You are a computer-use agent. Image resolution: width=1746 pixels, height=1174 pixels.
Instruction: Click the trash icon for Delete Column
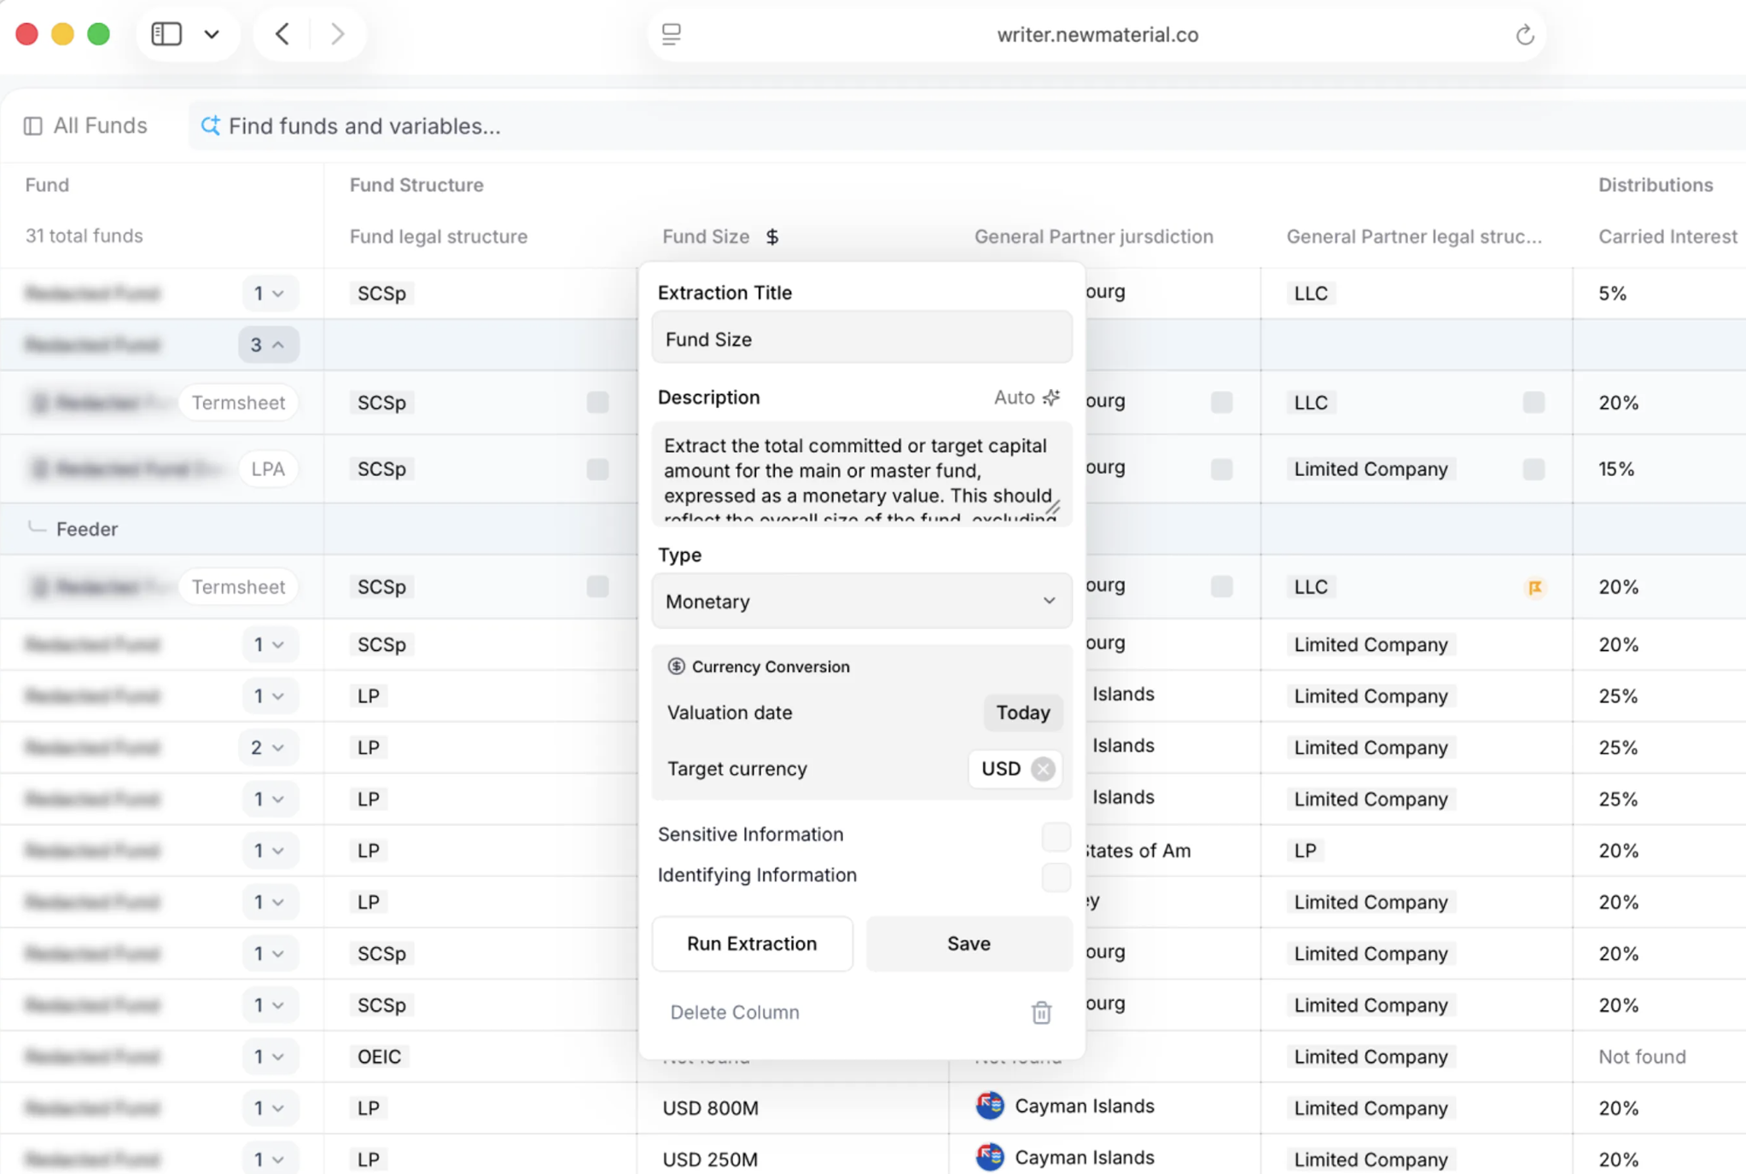pos(1041,1013)
